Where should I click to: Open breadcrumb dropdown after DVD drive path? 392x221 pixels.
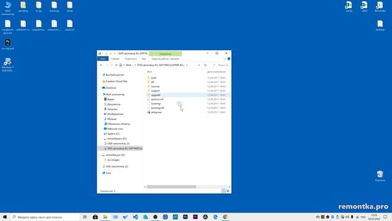pos(187,65)
